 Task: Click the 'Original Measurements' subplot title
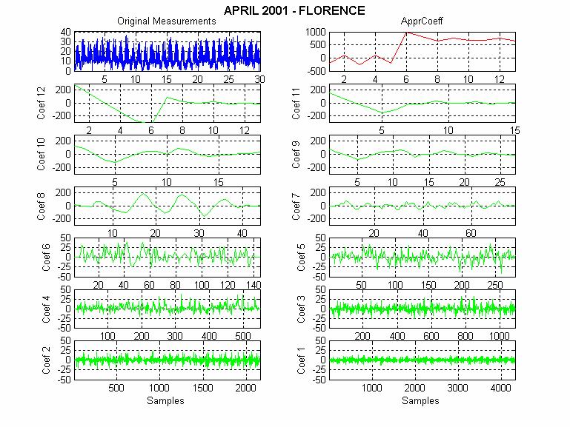167,21
